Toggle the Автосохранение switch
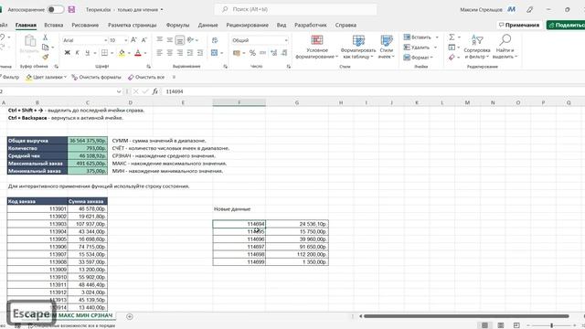585x329 pixels. (x=56, y=10)
